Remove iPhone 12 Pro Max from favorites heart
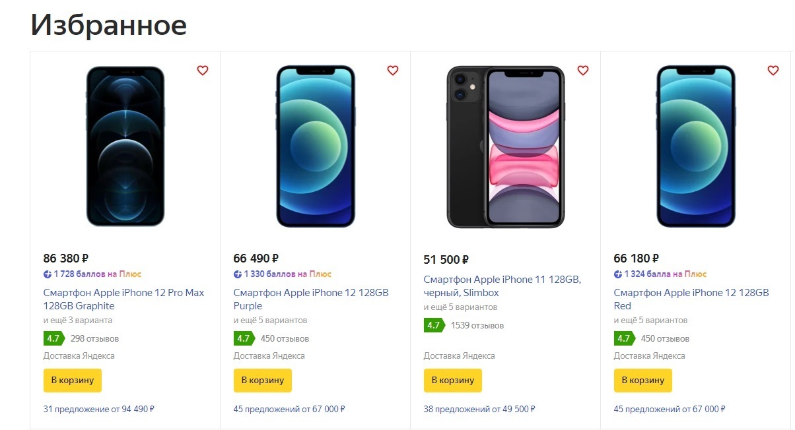795x430 pixels. [203, 71]
